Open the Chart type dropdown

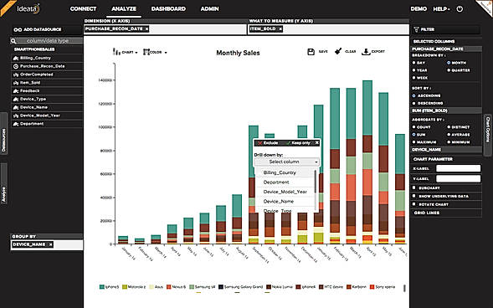point(126,52)
